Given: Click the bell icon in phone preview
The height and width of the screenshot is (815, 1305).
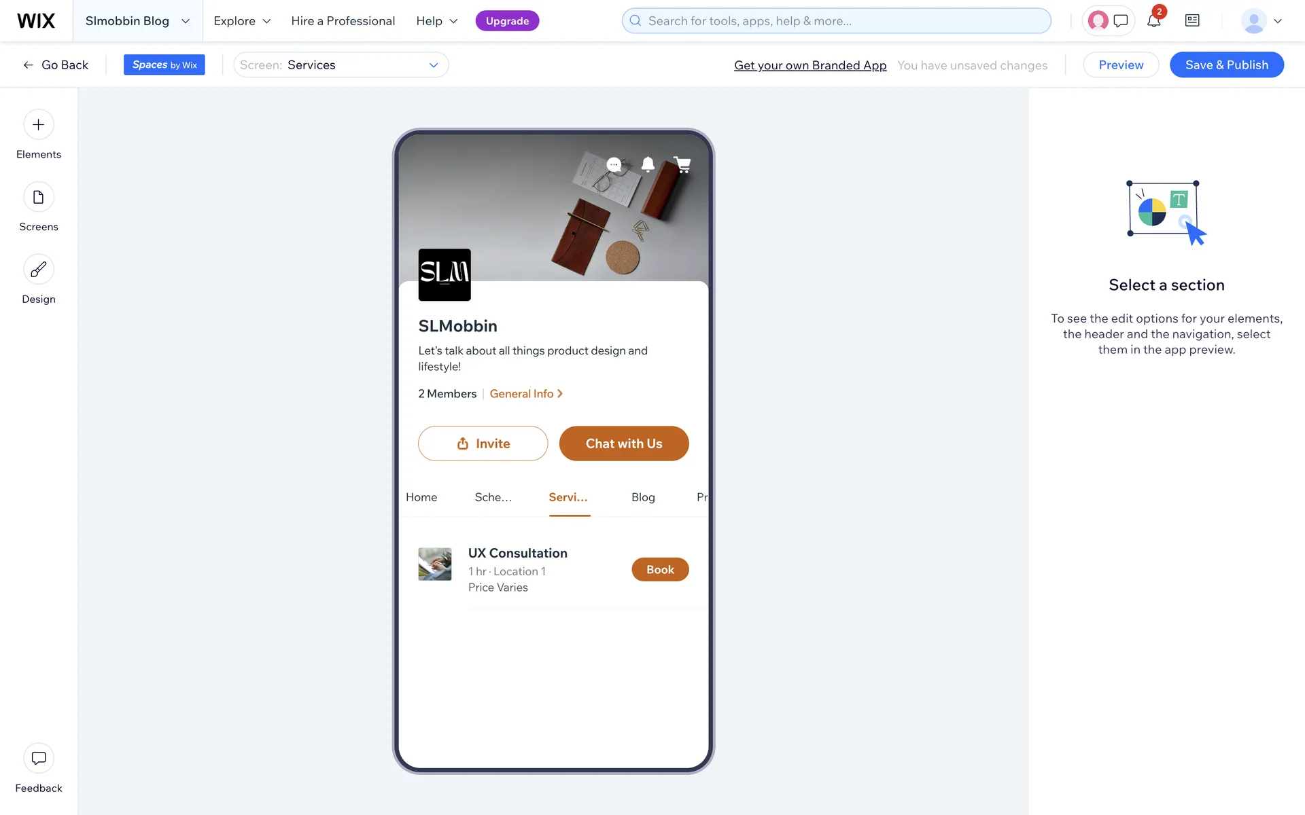Looking at the screenshot, I should point(648,164).
